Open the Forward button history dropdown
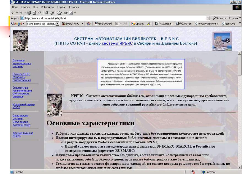 tap(25, 13)
